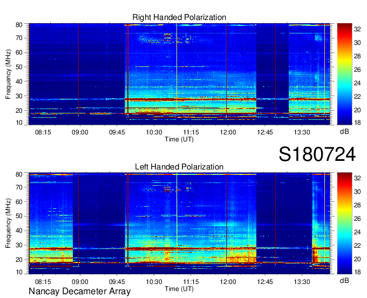This screenshot has height=298, width=367.
Task: Click the lower panel's Time (UT) axis label
Action: (179, 289)
